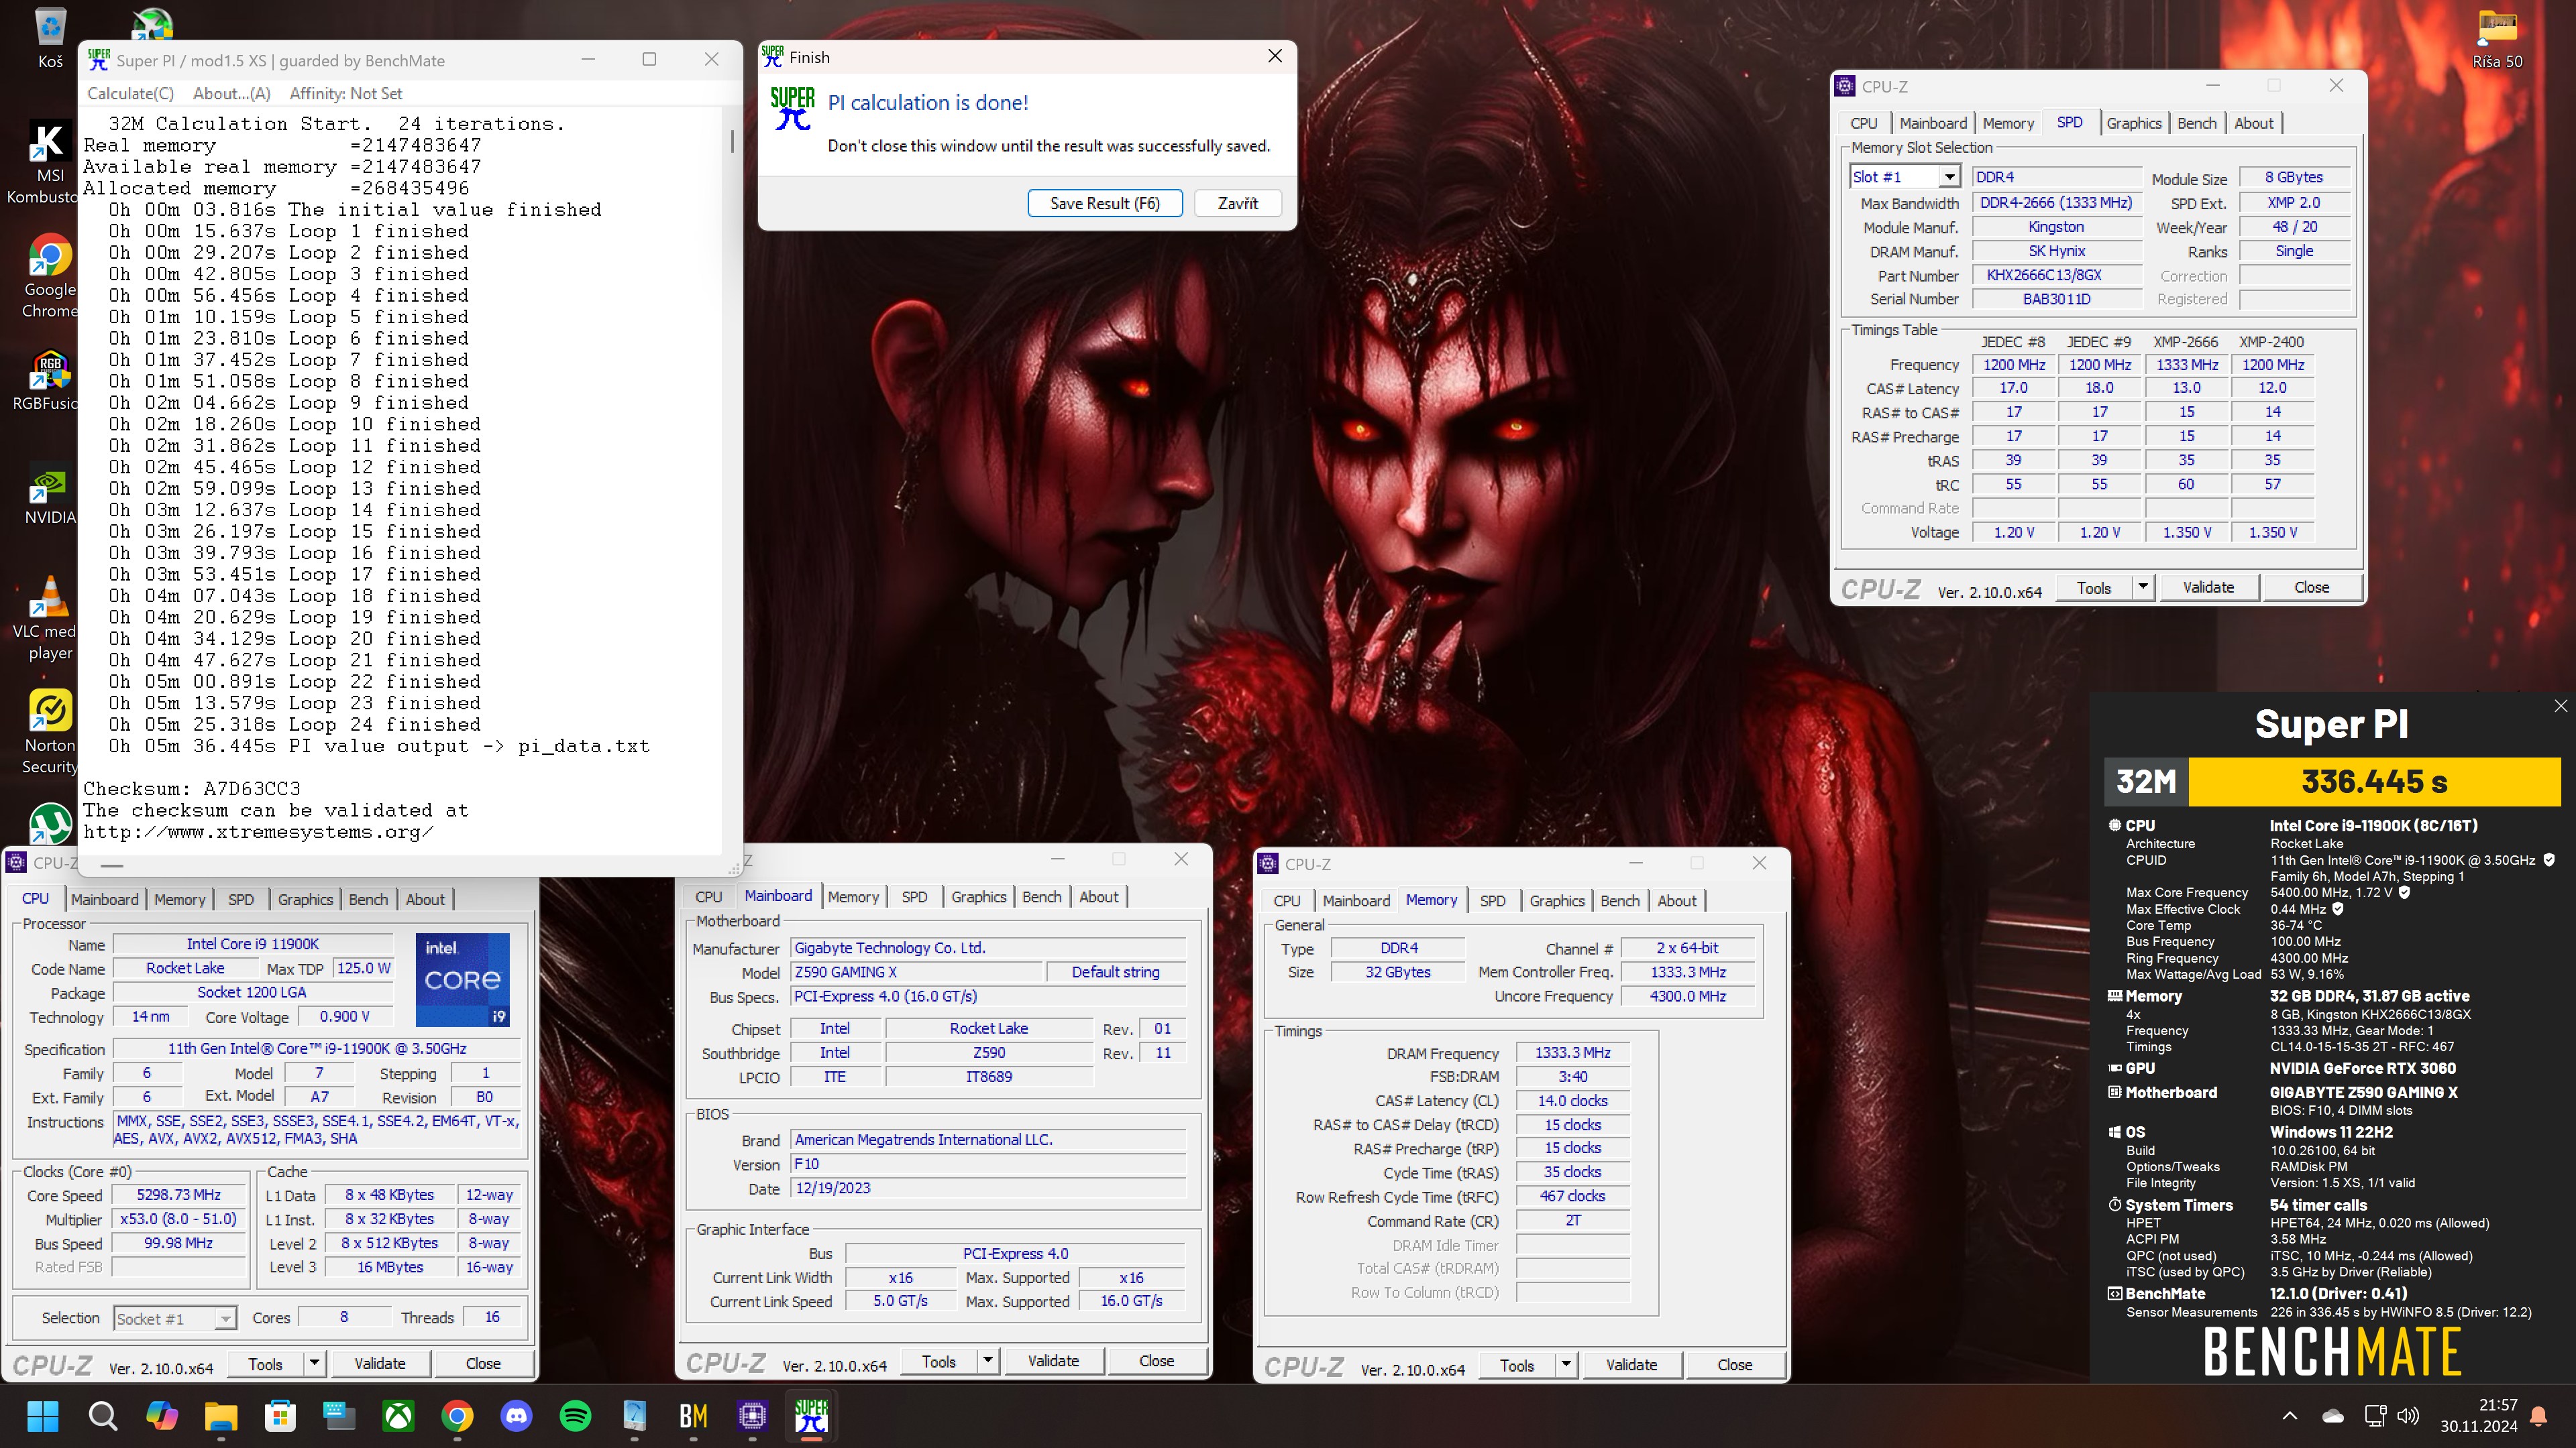Click Affinity: Not Set in Super PI
Screen dimensions: 2576x1448
[x=346, y=93]
